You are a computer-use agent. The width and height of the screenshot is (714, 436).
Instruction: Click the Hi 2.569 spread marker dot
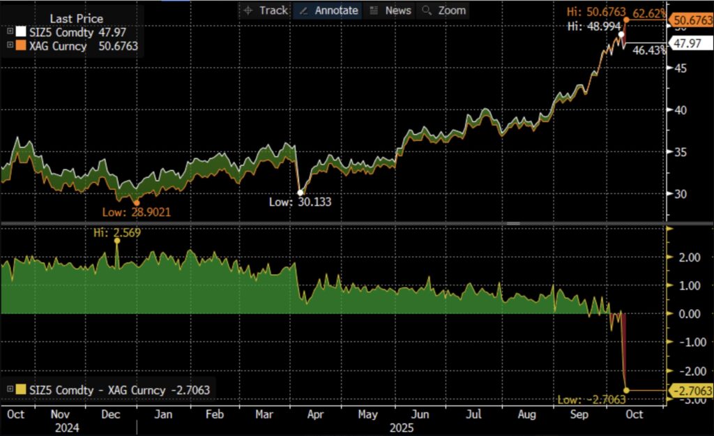point(116,240)
